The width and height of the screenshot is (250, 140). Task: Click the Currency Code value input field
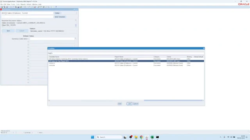pyautogui.click(x=52, y=39)
